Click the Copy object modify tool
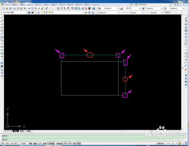The height and width of the screenshot is (146, 189). click(x=186, y=21)
